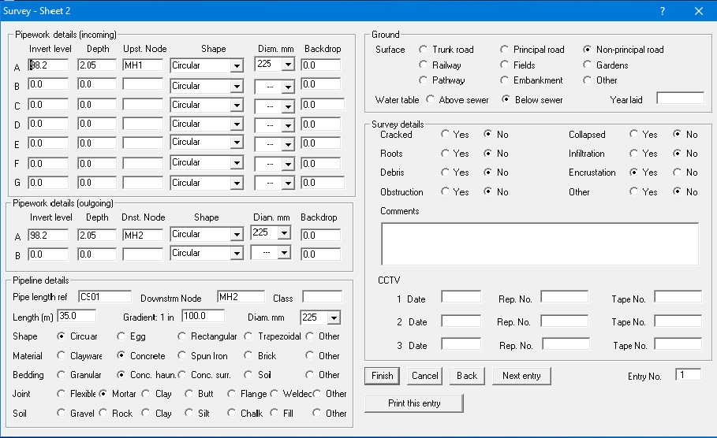Choose Flexible joint type
The image size is (717, 438).
(77, 393)
